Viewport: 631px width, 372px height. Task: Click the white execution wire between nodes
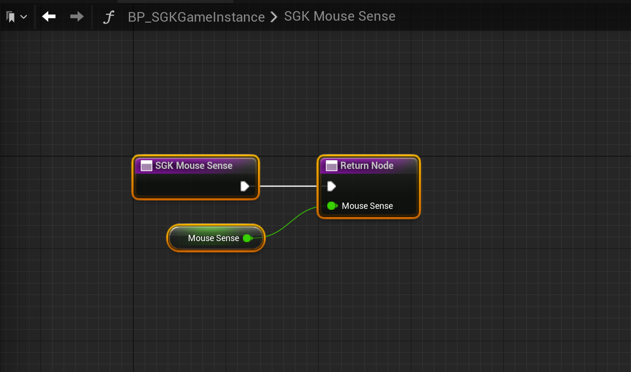click(x=288, y=186)
